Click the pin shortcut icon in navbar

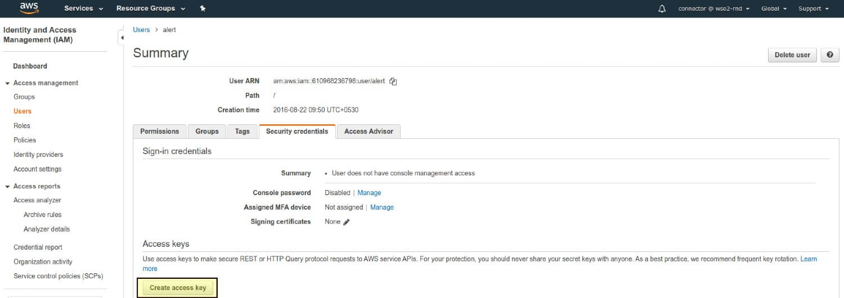[203, 8]
